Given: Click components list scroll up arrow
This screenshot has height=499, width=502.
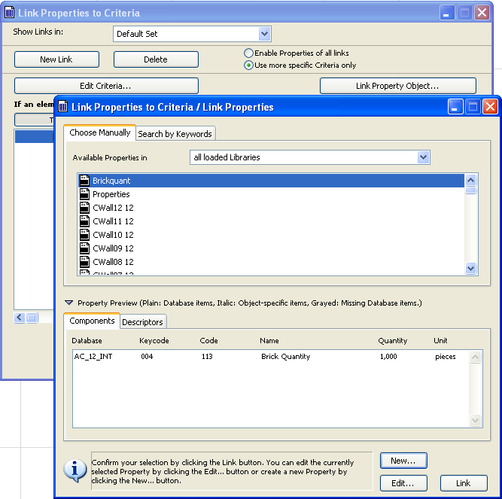Looking at the screenshot, I should click(476, 357).
